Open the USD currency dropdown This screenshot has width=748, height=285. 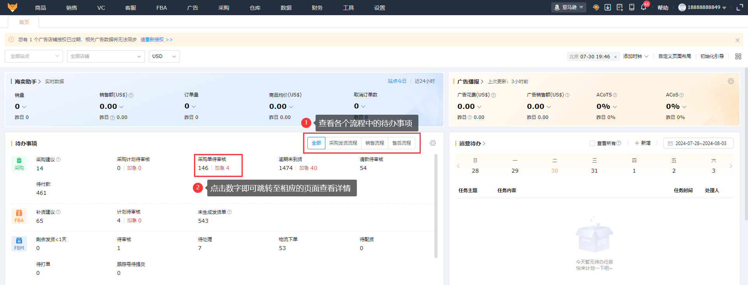[x=164, y=56]
